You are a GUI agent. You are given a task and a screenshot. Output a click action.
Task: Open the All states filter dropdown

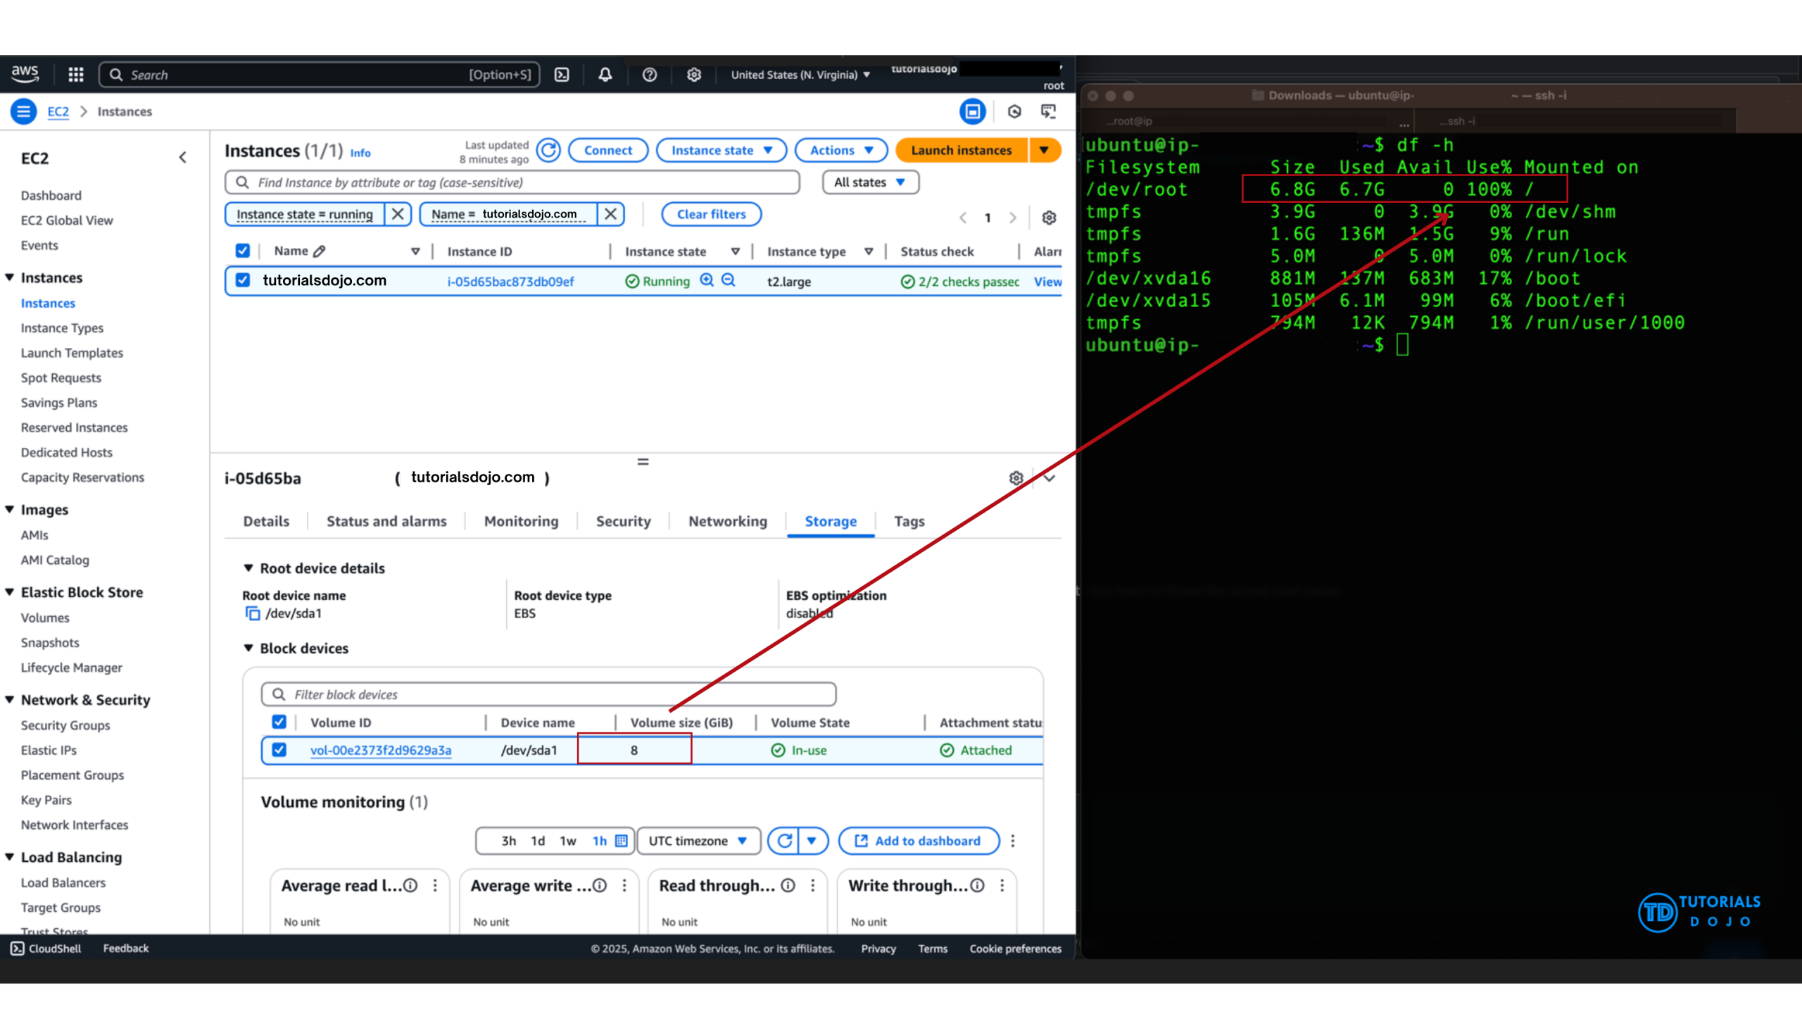click(870, 182)
